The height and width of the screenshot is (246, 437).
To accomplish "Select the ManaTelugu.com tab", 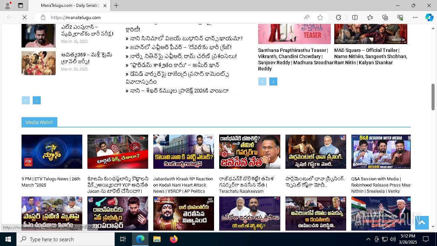I will [69, 5].
